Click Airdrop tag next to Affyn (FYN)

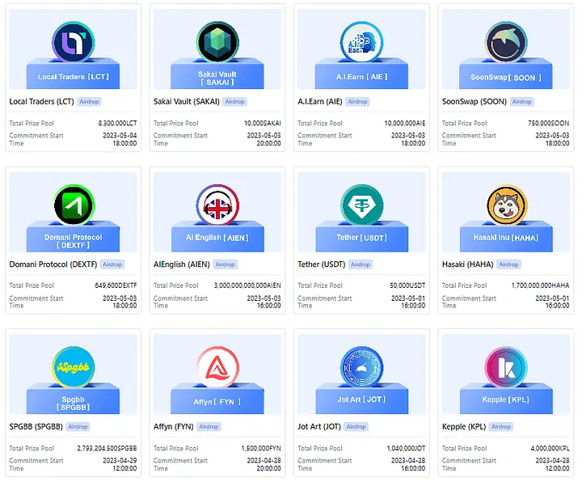(209, 427)
